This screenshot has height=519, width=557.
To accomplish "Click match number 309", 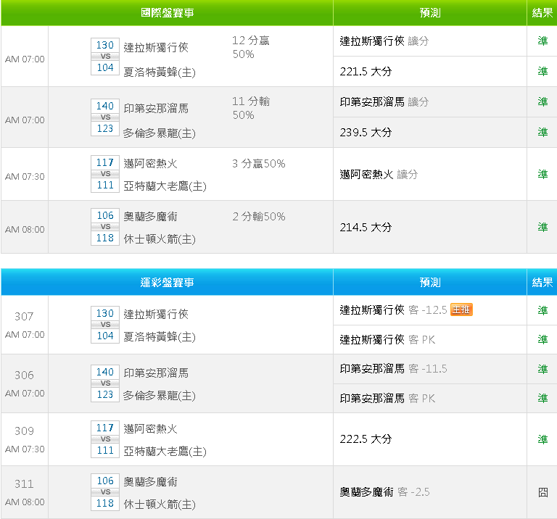I will (24, 431).
